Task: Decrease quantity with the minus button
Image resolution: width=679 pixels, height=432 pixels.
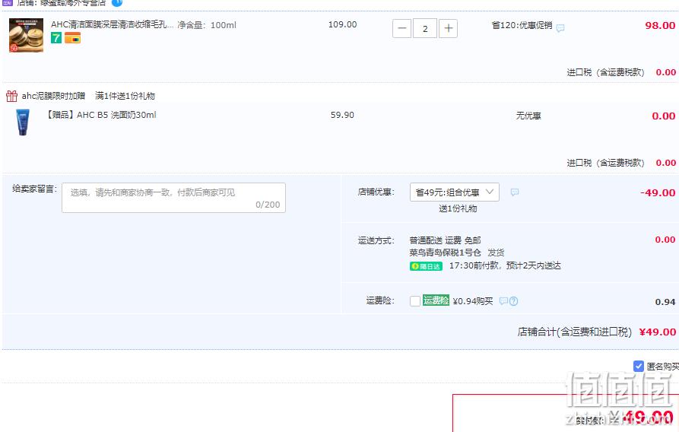Action: [x=402, y=29]
